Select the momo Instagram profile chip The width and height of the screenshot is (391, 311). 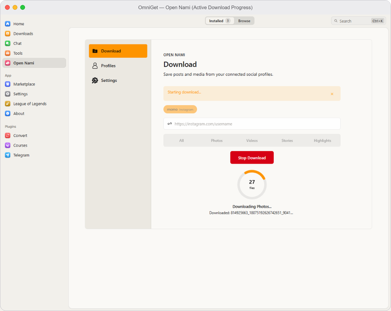pyautogui.click(x=180, y=109)
